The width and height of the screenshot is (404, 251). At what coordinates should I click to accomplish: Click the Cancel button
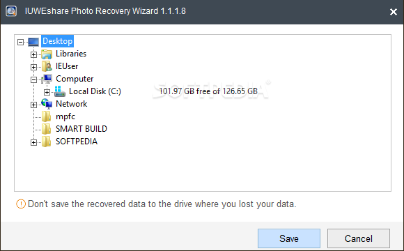(359, 238)
